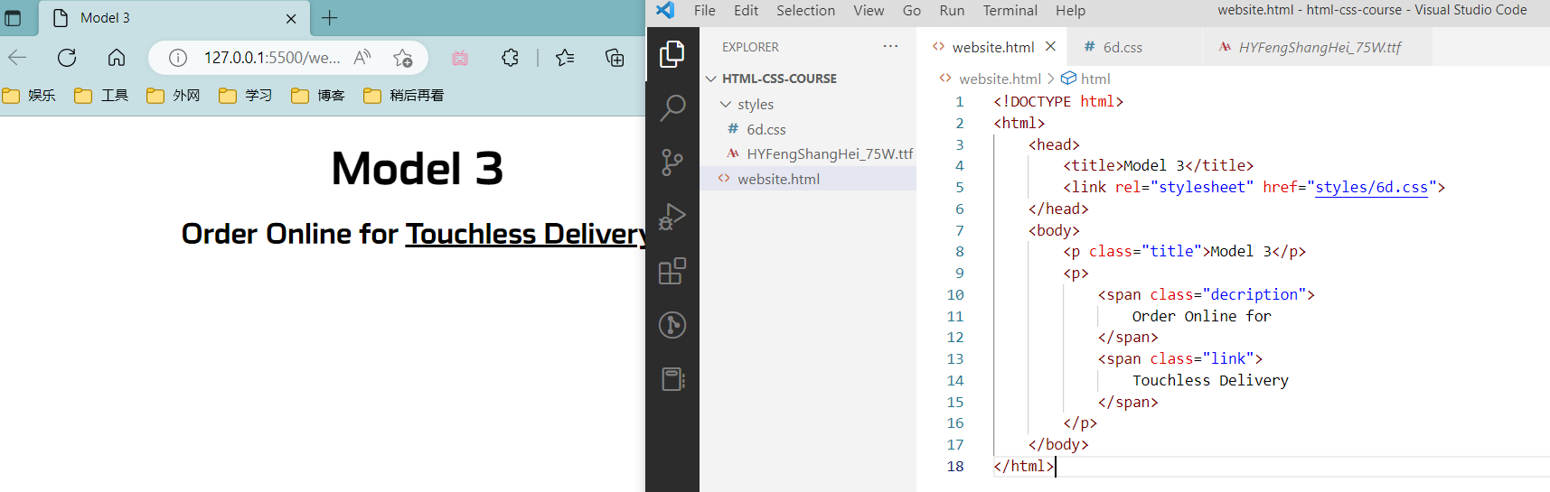
Task: Click line number 10 in the editor gutter
Action: point(955,294)
